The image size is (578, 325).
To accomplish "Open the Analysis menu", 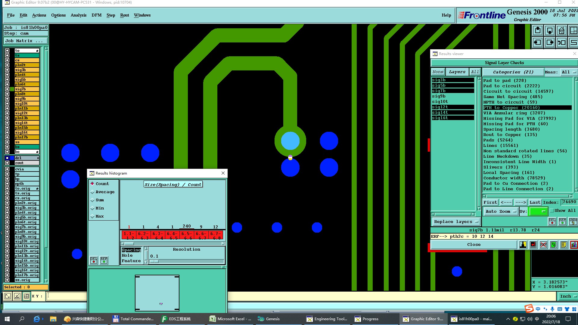I will pos(78,15).
